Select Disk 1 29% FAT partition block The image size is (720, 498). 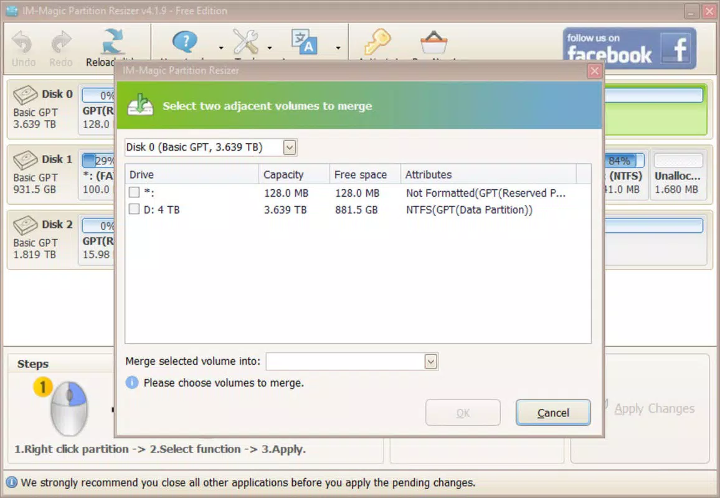97,174
